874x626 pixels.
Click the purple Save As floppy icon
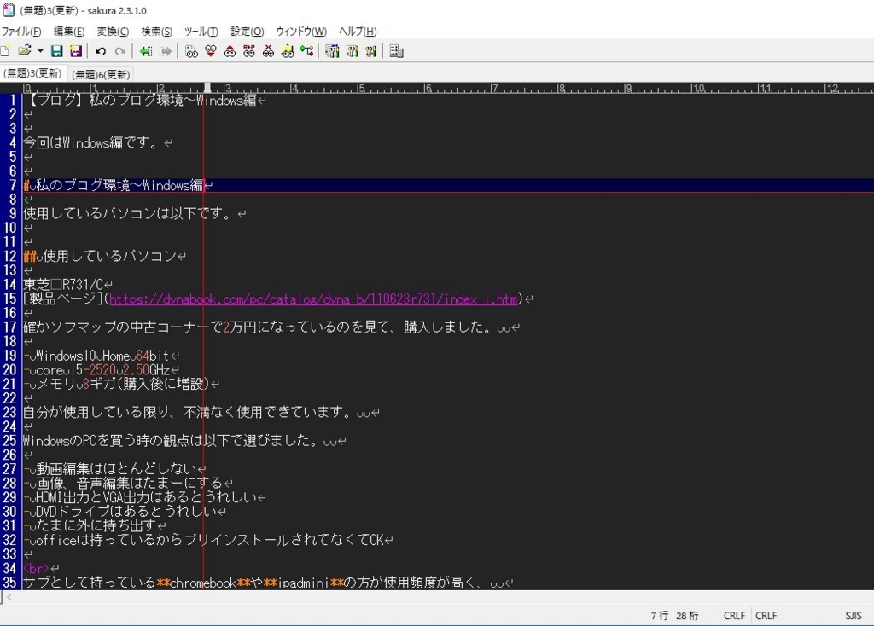coord(75,51)
